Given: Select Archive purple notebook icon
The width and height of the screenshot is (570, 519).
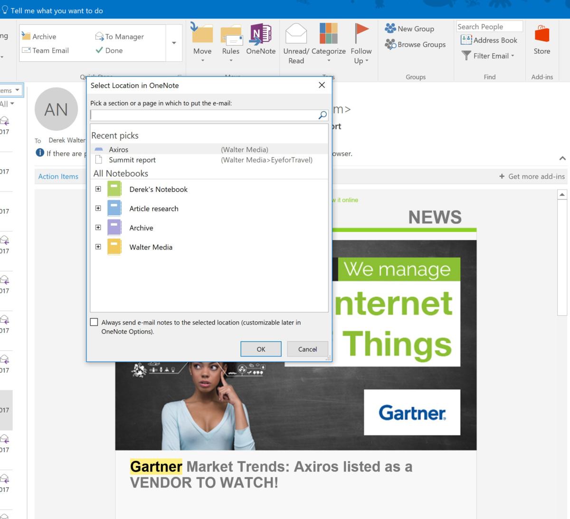Looking at the screenshot, I should [114, 228].
